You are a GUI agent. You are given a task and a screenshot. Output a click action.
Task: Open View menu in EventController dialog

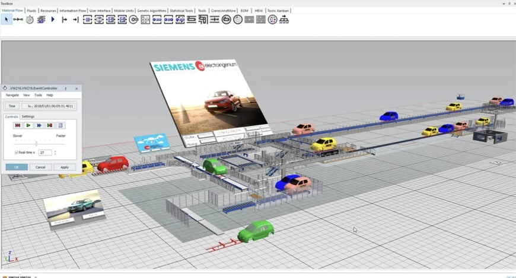point(26,95)
